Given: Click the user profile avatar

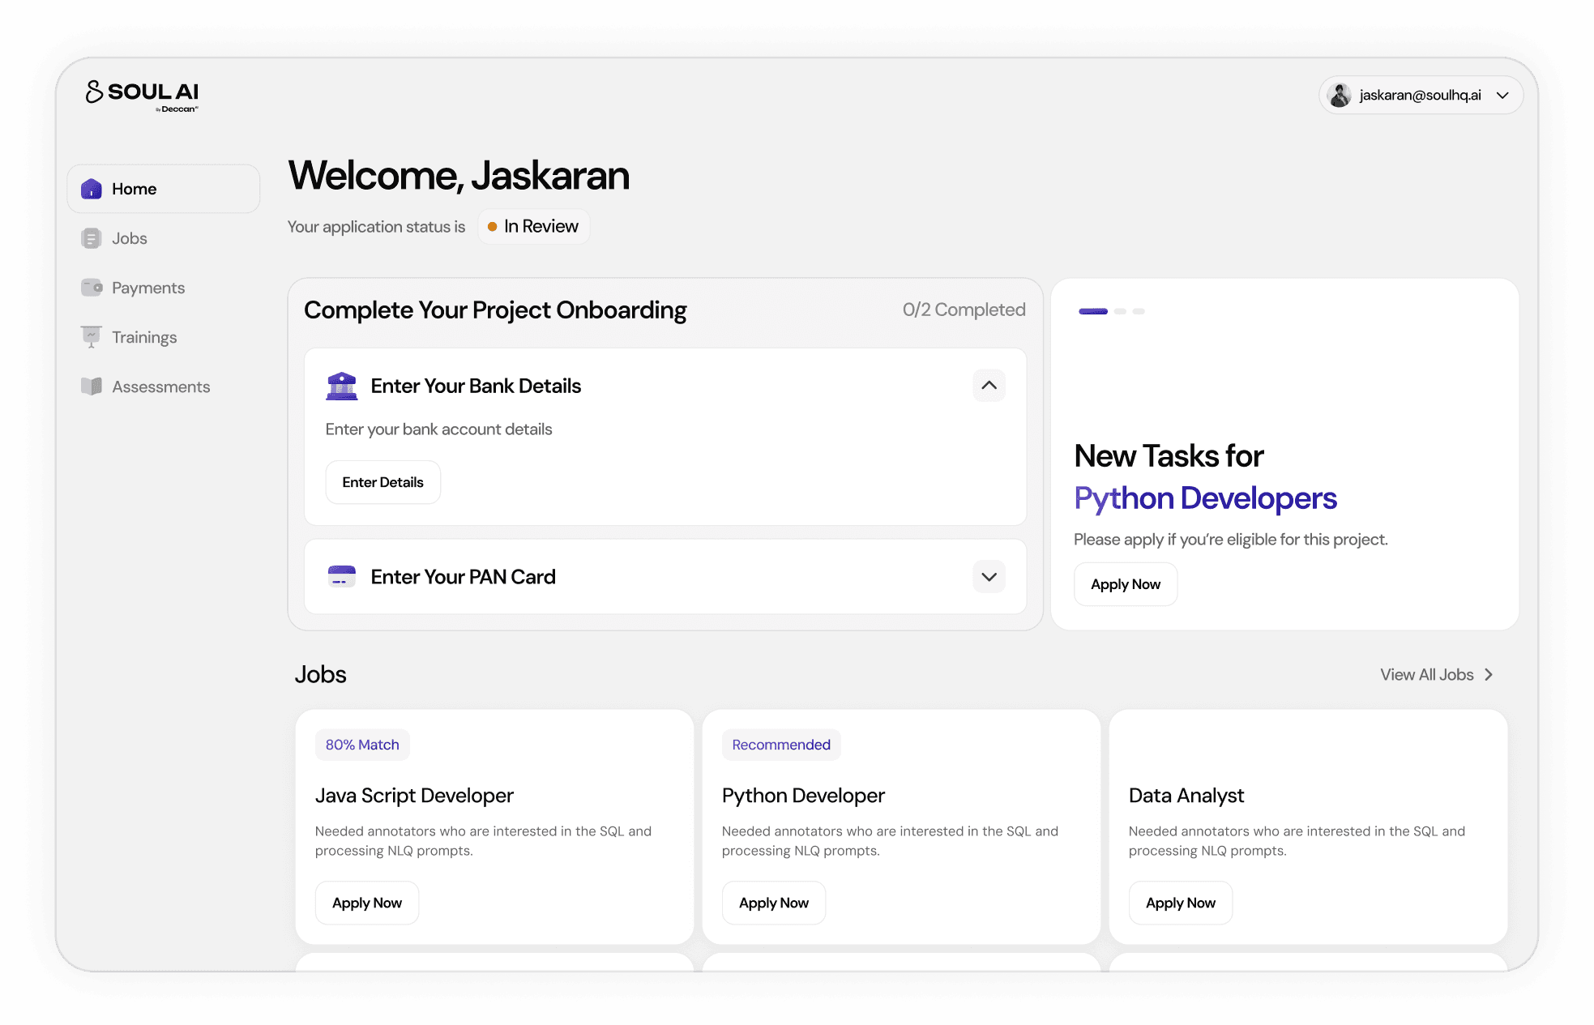Looking at the screenshot, I should [1340, 96].
